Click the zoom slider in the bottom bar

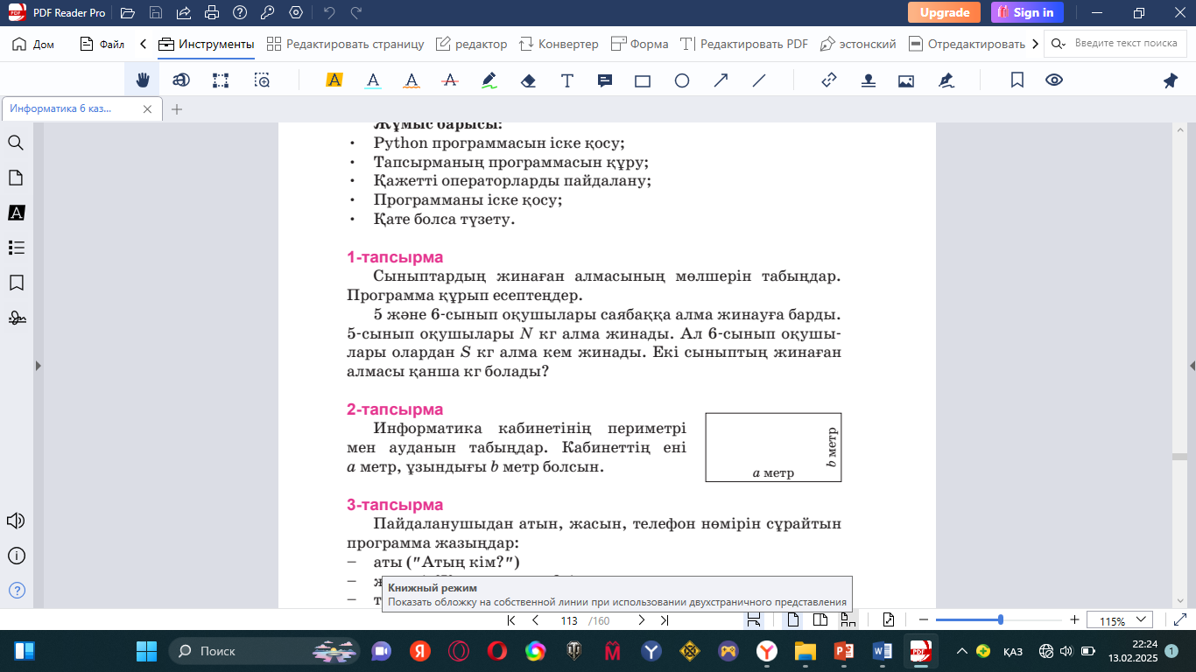[1000, 620]
